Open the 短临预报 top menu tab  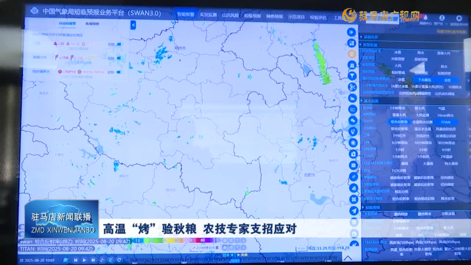tap(252, 16)
